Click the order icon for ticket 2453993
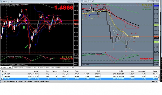 [x=3, y=76]
